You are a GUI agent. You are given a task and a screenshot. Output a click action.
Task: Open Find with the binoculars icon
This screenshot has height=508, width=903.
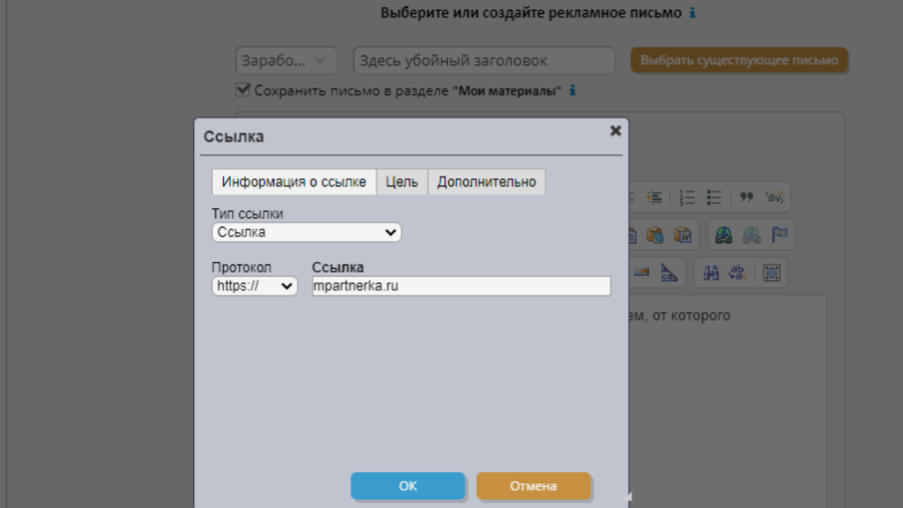pos(711,273)
